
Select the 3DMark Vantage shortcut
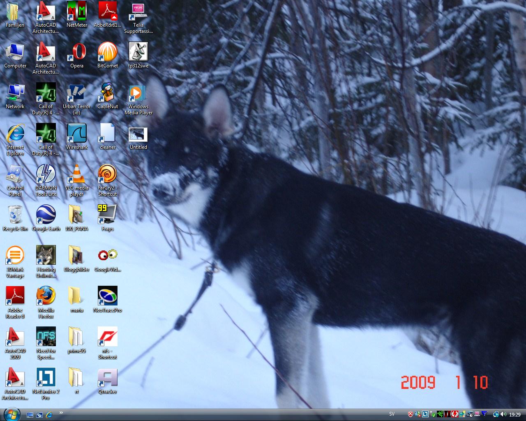click(15, 256)
